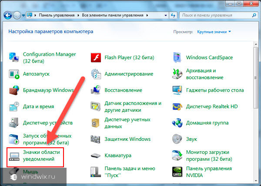Click the Windows CardSpace icon
Image resolution: width=261 pixels, height=186 pixels.
click(177, 57)
